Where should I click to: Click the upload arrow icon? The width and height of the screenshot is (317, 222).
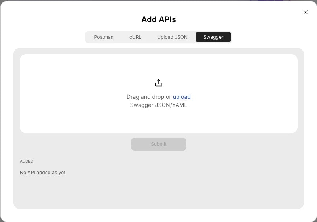[159, 83]
